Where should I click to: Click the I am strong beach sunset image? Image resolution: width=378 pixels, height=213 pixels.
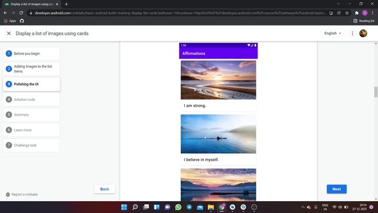click(x=219, y=80)
